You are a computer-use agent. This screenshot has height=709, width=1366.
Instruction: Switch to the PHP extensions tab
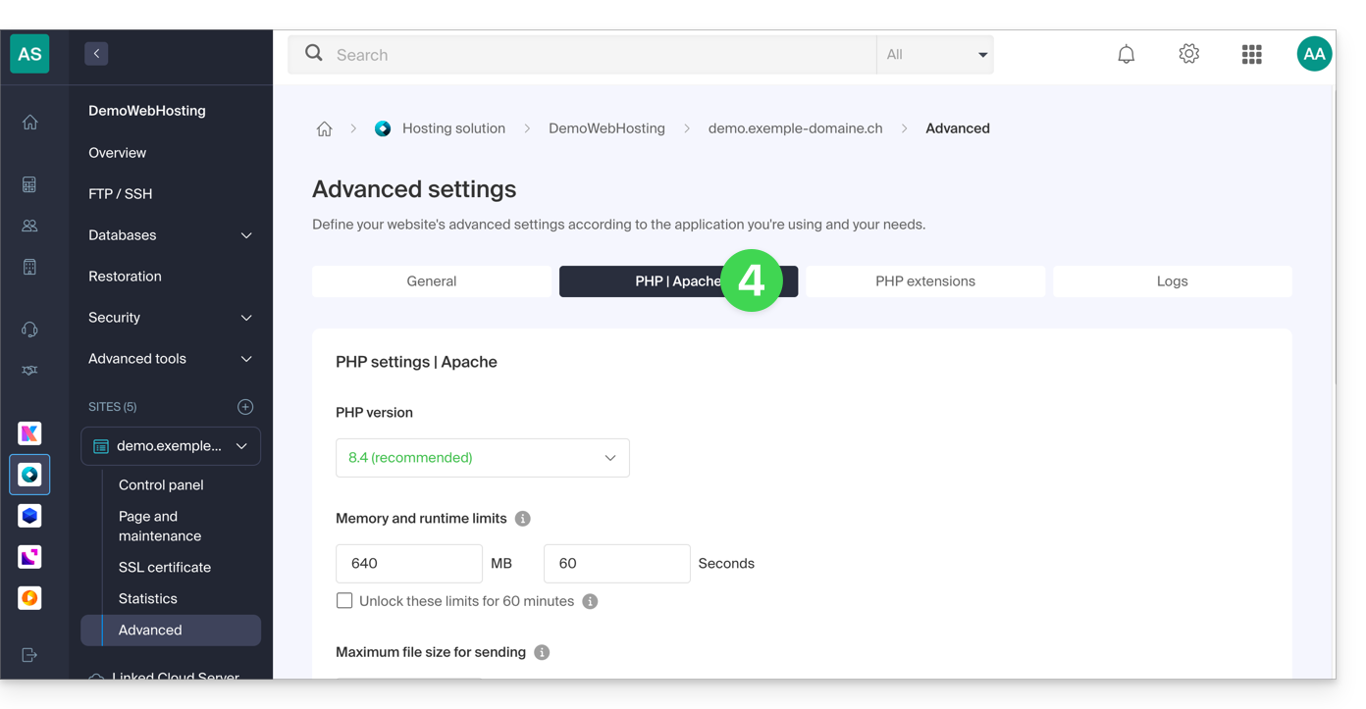click(924, 281)
